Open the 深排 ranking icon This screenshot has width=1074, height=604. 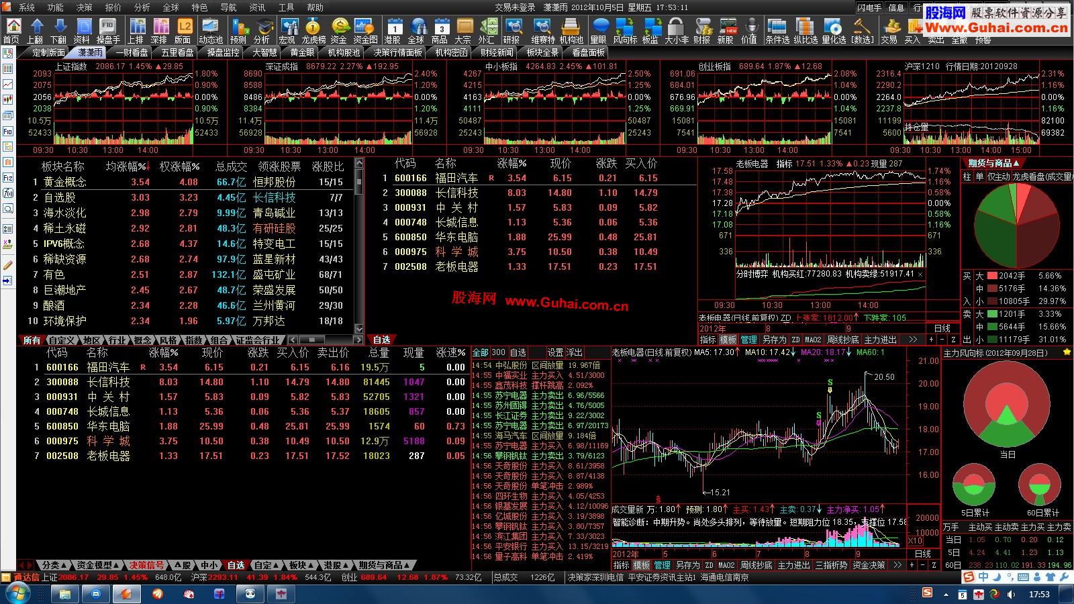pyautogui.click(x=160, y=31)
